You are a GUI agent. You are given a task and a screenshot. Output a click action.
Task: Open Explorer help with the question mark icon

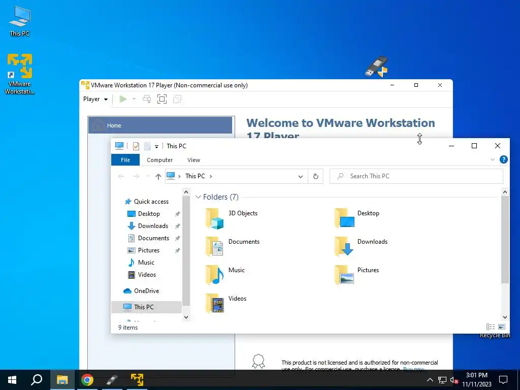pos(503,159)
